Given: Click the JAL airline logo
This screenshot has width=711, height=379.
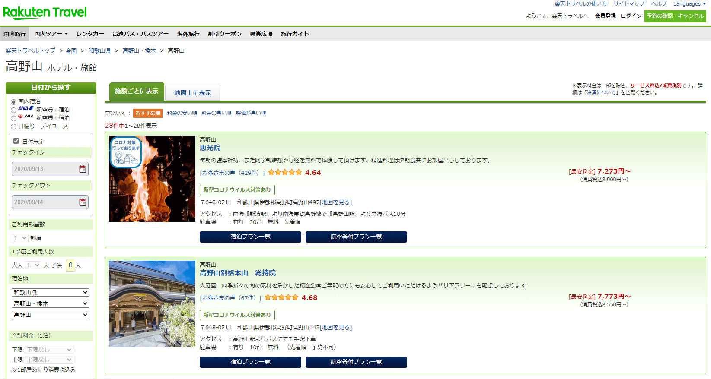Looking at the screenshot, I should click(x=26, y=117).
